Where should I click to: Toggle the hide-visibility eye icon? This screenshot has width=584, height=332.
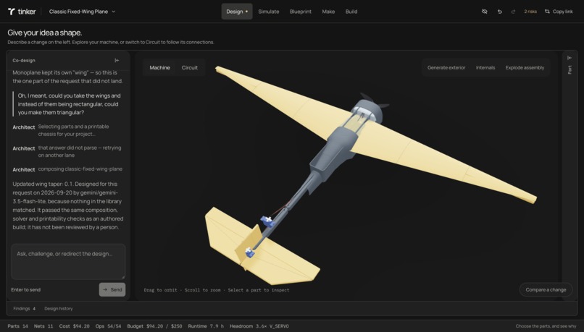[484, 12]
